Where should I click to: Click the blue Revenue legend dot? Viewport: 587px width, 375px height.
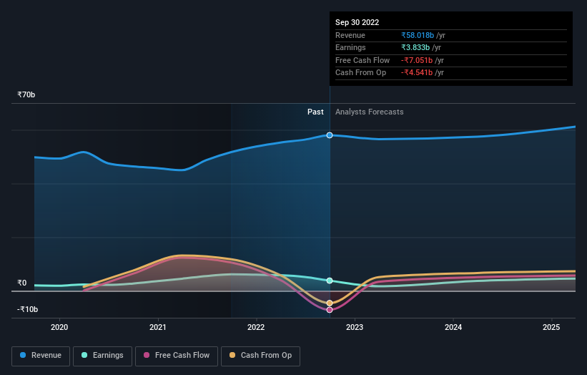point(23,355)
